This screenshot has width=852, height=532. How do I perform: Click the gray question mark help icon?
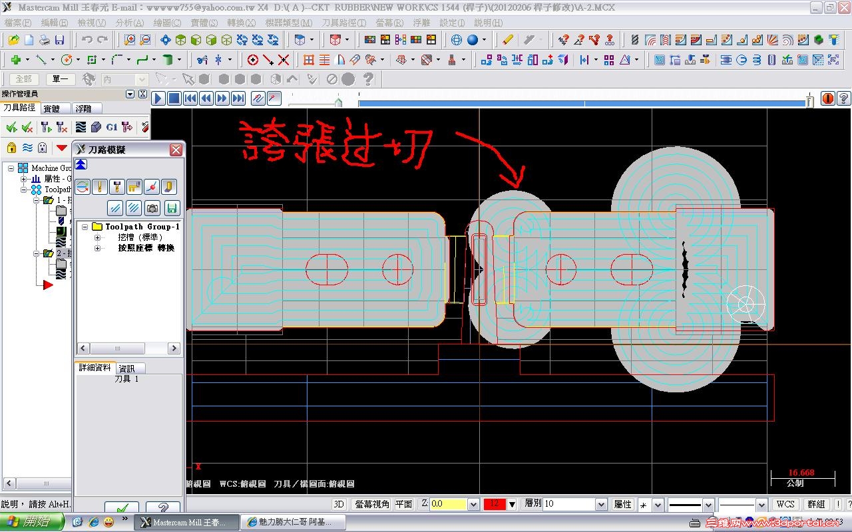click(367, 79)
